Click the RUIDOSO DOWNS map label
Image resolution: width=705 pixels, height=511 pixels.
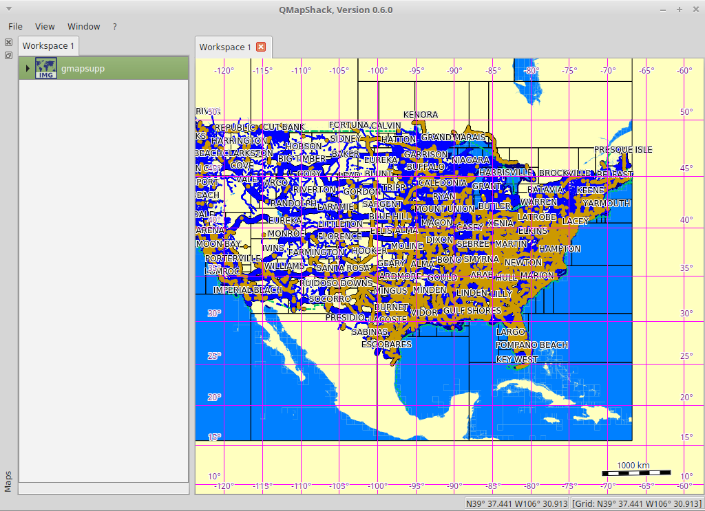tap(336, 283)
